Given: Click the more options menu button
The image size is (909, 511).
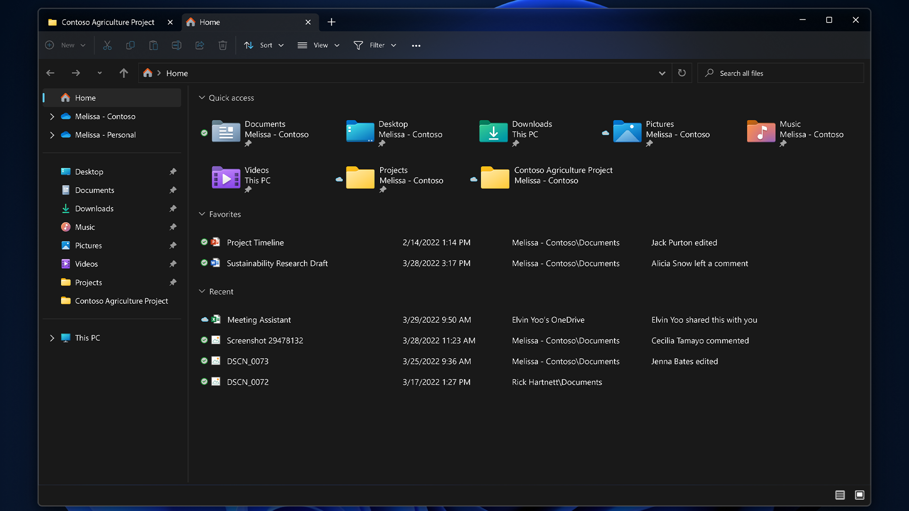Looking at the screenshot, I should (416, 45).
